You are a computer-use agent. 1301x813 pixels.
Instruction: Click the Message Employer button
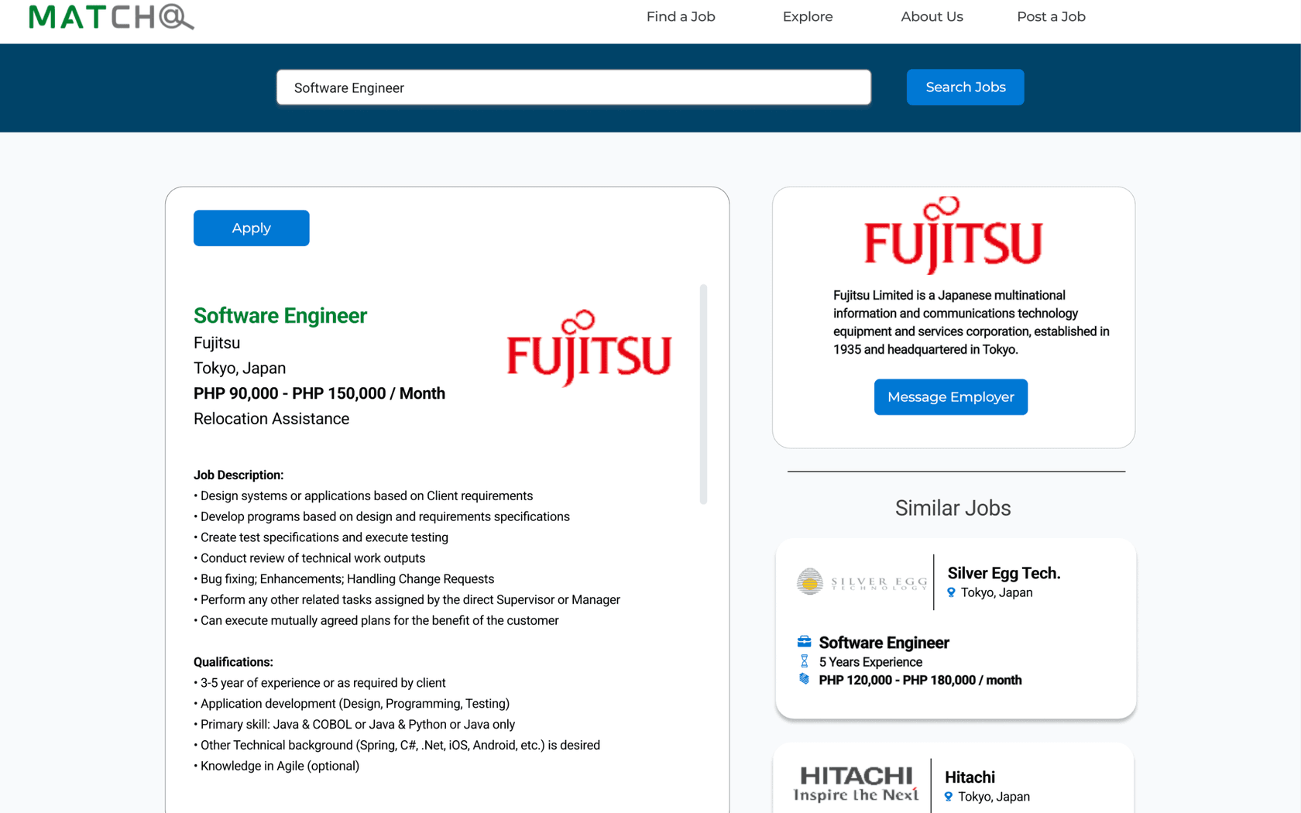951,396
